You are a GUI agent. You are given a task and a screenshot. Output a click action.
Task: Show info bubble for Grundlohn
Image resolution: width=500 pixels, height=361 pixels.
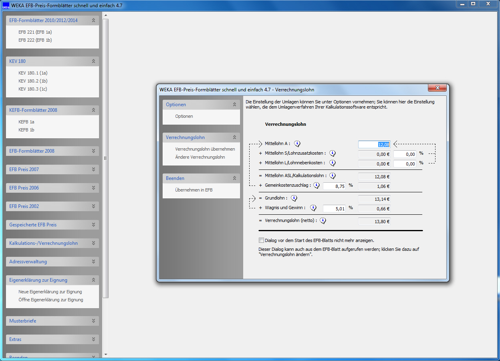(294, 198)
